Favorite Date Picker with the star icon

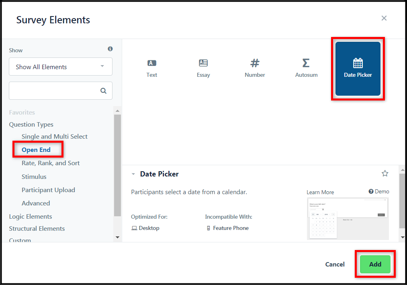[385, 173]
